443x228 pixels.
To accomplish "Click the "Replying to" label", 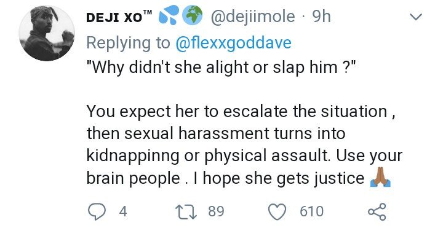I will (x=128, y=42).
